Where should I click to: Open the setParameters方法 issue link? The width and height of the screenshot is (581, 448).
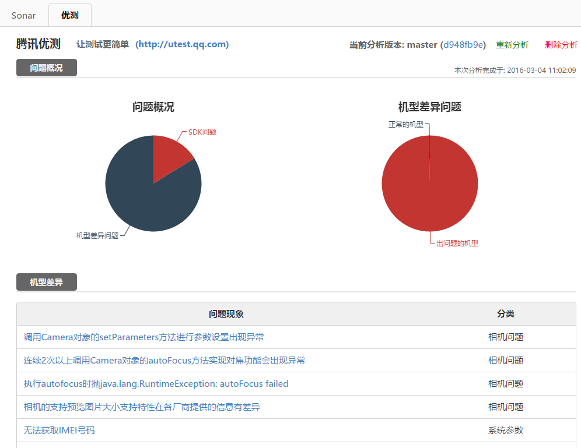(x=143, y=337)
